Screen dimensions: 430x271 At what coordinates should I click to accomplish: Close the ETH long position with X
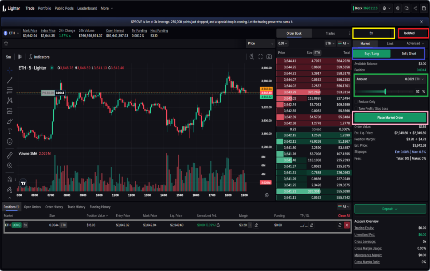[347, 225]
